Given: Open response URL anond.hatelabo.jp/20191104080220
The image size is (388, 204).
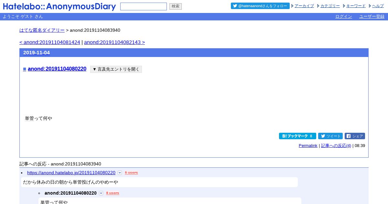Looking at the screenshot, I should click(x=71, y=173).
